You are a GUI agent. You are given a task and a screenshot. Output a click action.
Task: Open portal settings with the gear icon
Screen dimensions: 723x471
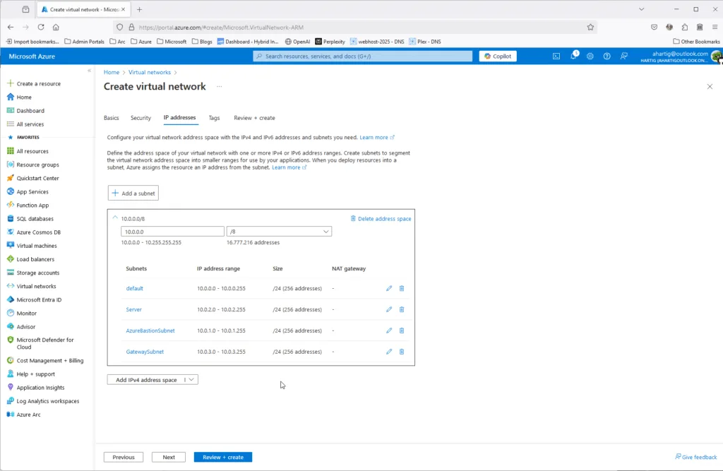pyautogui.click(x=590, y=56)
